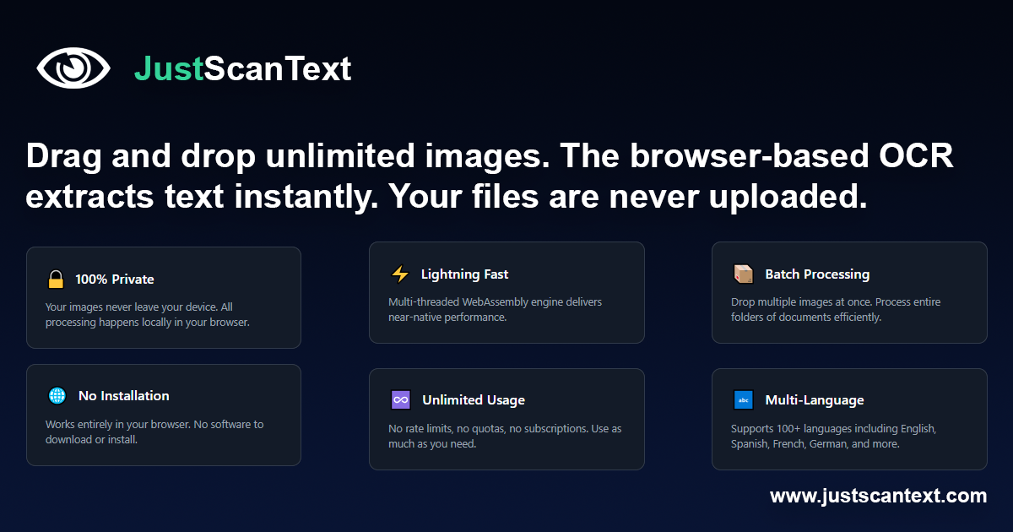Select the Multi-Language feature card
1013x532 pixels.
849,419
